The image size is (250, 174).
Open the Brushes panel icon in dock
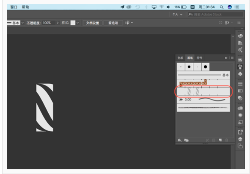(x=240, y=67)
